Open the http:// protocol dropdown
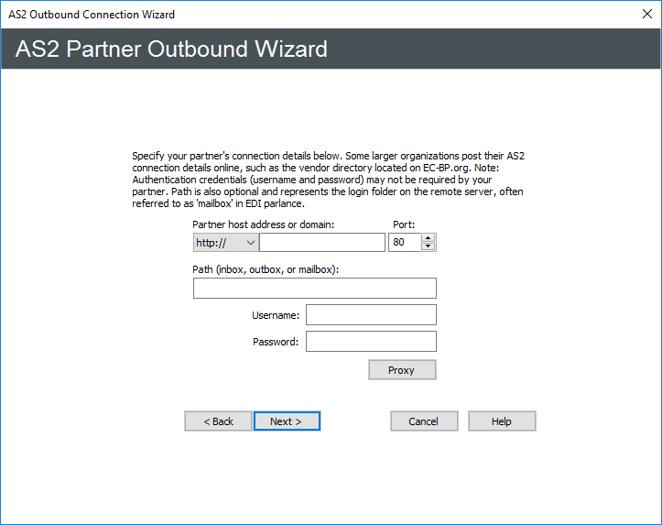The image size is (662, 525). 225,243
